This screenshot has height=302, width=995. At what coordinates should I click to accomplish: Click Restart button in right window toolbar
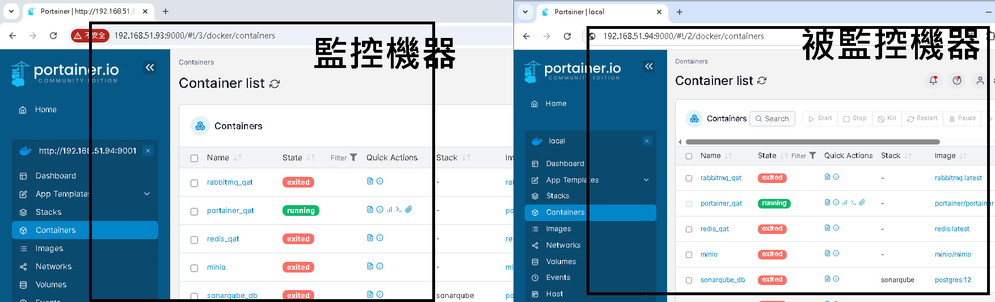922,118
